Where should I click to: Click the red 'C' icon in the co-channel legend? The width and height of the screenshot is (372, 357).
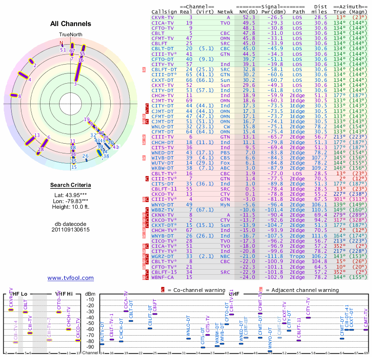(163, 290)
